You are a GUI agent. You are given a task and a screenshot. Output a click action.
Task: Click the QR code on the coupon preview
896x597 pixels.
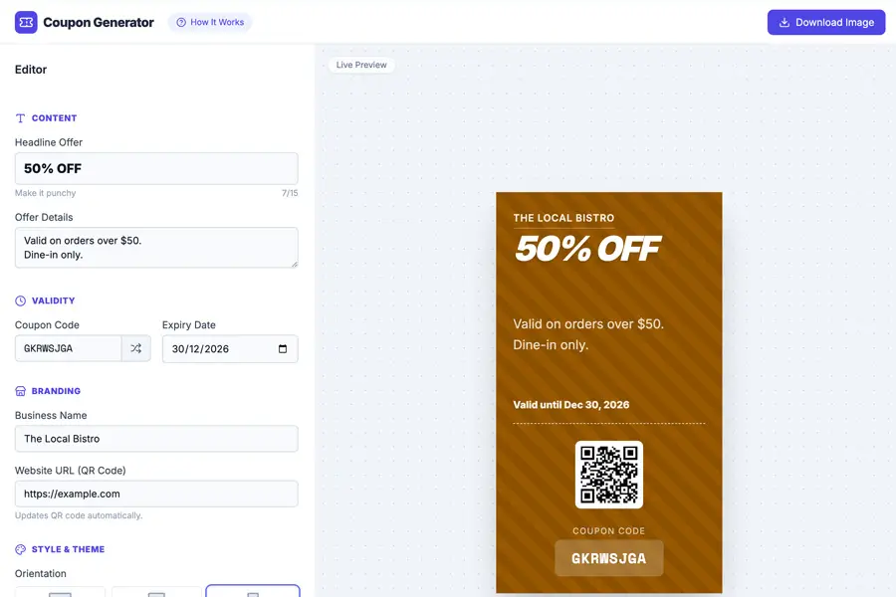[x=608, y=475]
